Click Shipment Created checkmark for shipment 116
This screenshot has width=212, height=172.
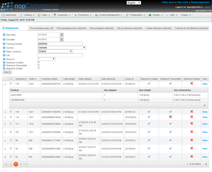pyautogui.click(x=149, y=111)
